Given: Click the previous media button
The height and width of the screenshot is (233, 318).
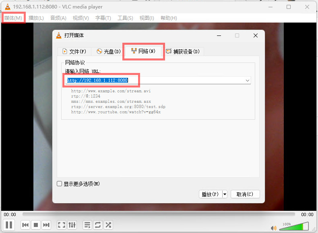Looking at the screenshot, I should pyautogui.click(x=25, y=225).
